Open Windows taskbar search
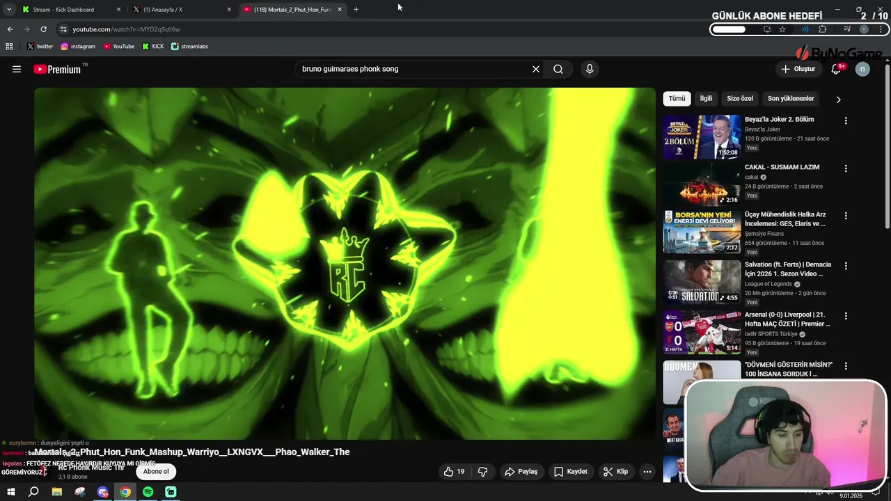891x501 pixels. (x=33, y=492)
